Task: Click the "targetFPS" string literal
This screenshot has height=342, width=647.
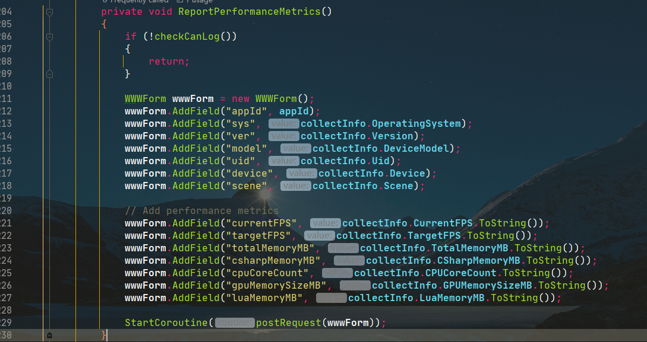Action: pos(258,235)
